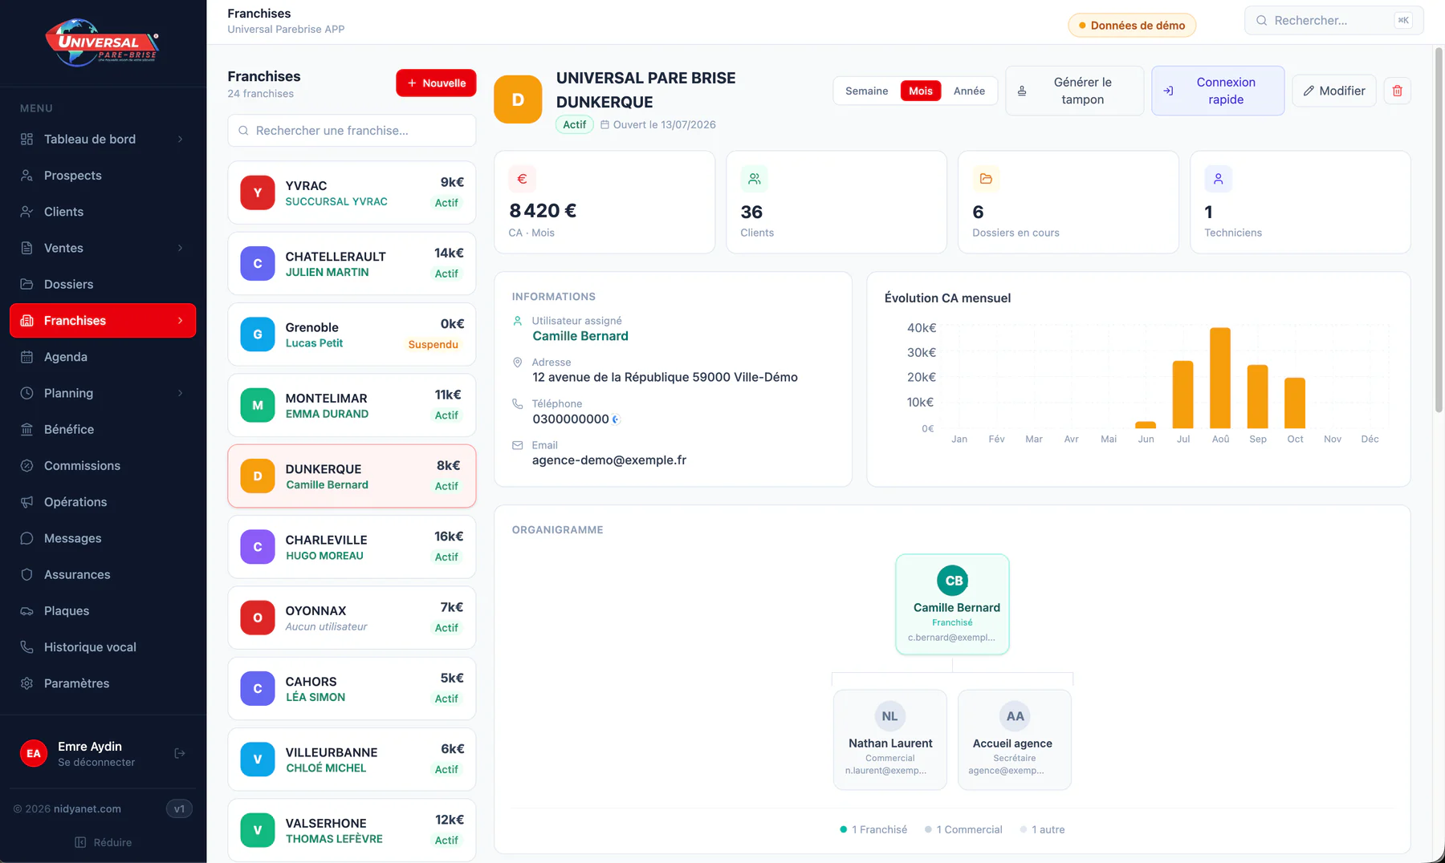
Task: Switch period to Semaine
Action: [x=866, y=91]
